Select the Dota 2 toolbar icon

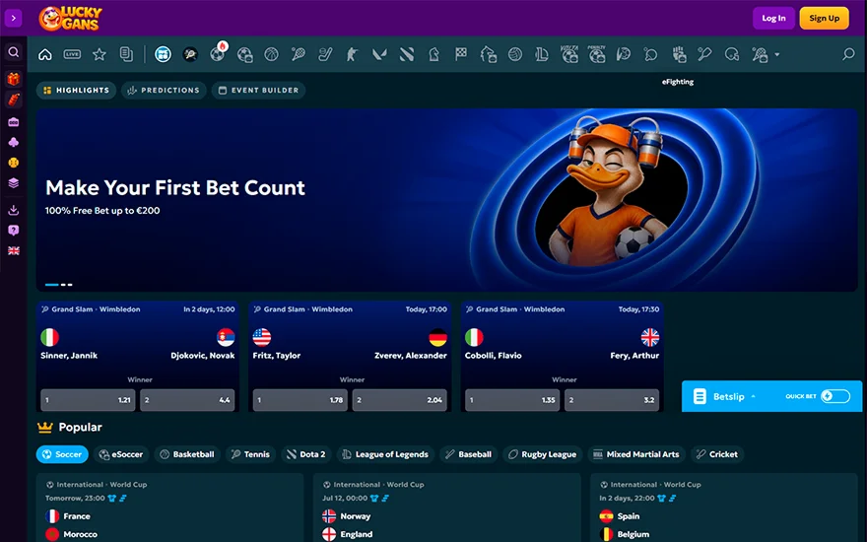[407, 54]
